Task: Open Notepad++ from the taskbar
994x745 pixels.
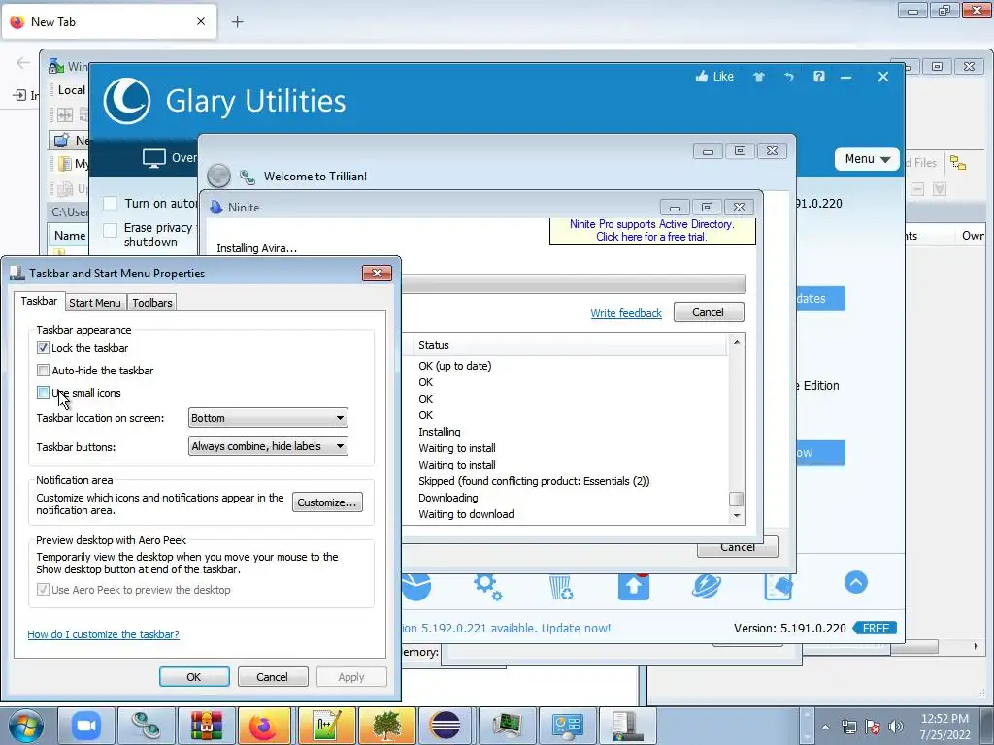Action: [326, 726]
